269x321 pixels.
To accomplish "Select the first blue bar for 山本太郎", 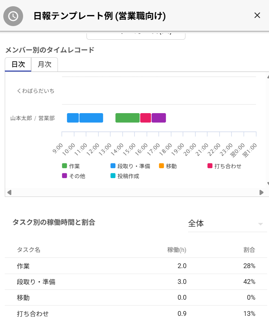I will click(x=73, y=118).
